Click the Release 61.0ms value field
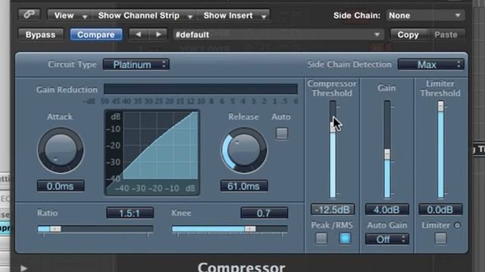Screen dimensions: 485x272 [x=244, y=186]
